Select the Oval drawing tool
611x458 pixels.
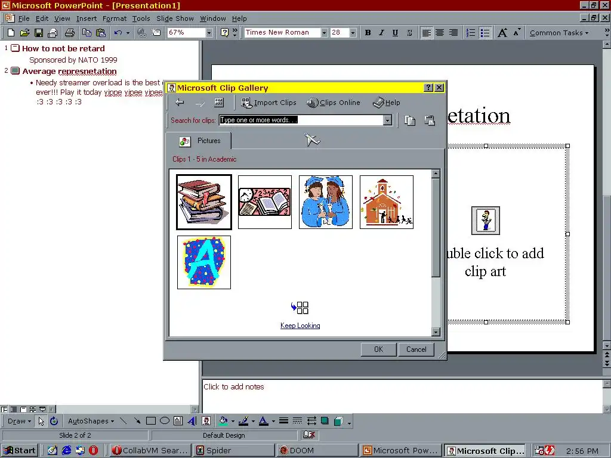coord(165,421)
